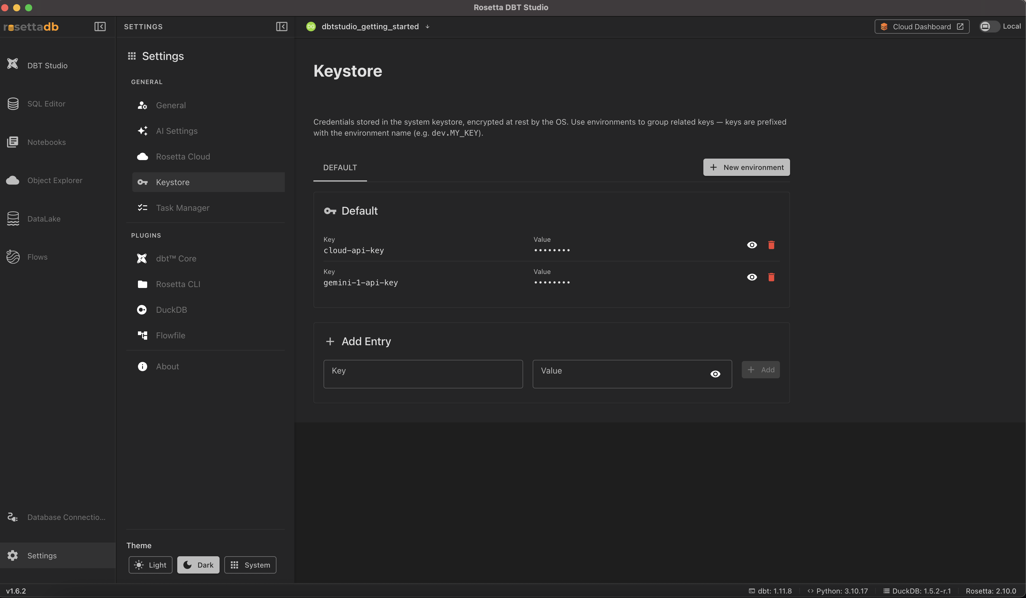The height and width of the screenshot is (598, 1026).
Task: Toggle the Local mode switch
Action: pos(989,27)
